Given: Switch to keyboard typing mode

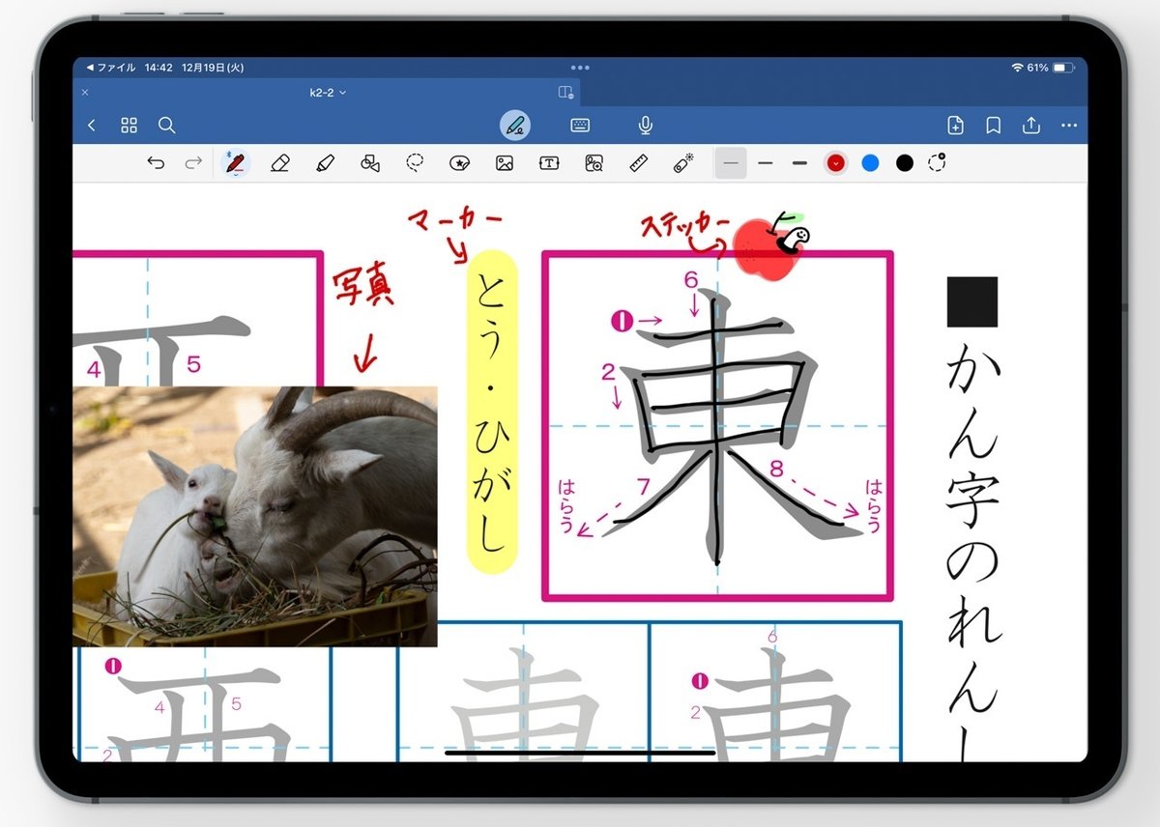Looking at the screenshot, I should [x=580, y=126].
